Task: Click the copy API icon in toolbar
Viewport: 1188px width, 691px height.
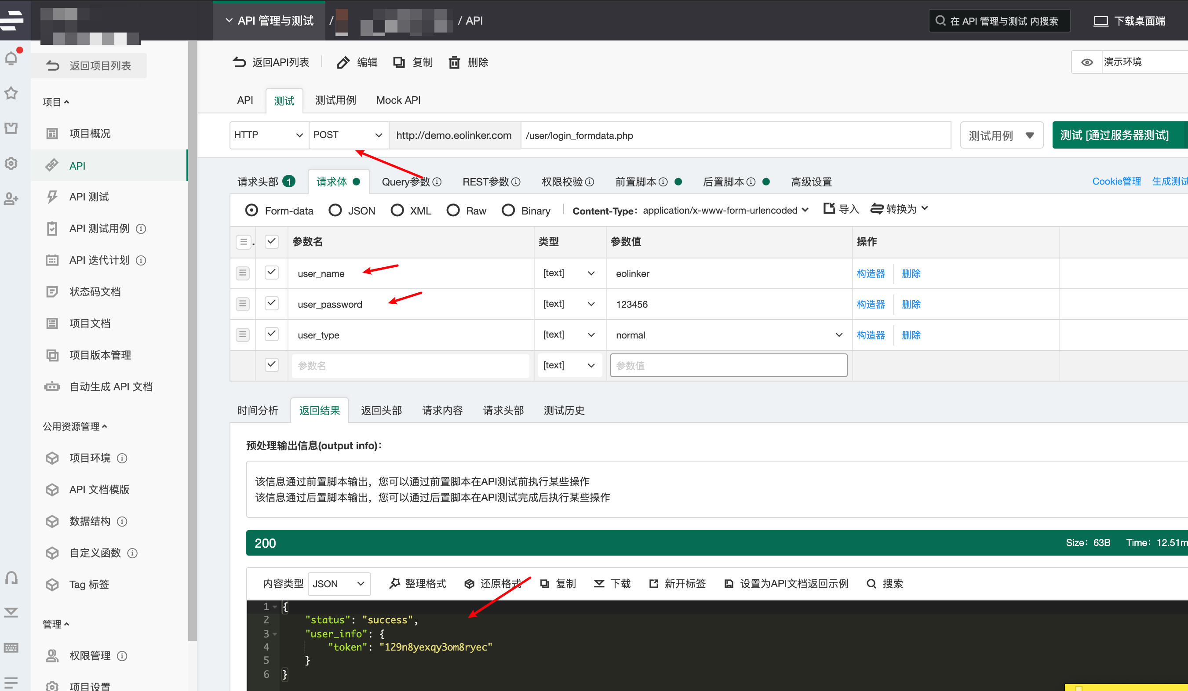Action: tap(399, 63)
